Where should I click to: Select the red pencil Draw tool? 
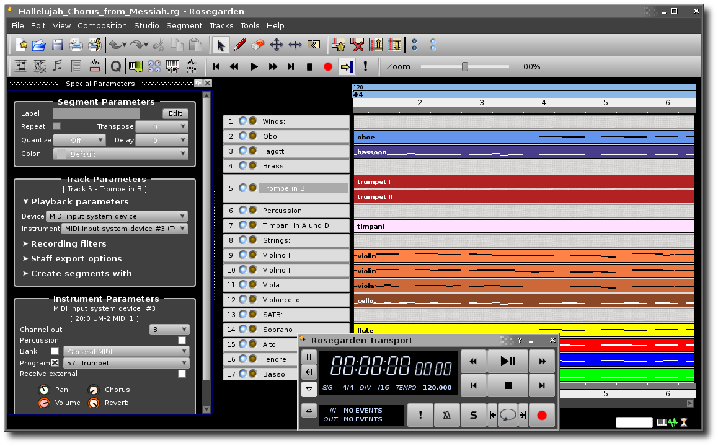point(240,45)
